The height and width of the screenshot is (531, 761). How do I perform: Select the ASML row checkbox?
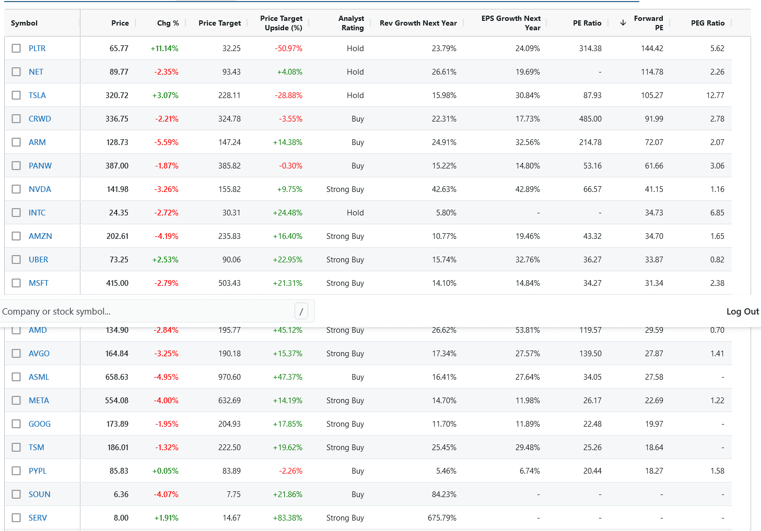[x=16, y=377]
